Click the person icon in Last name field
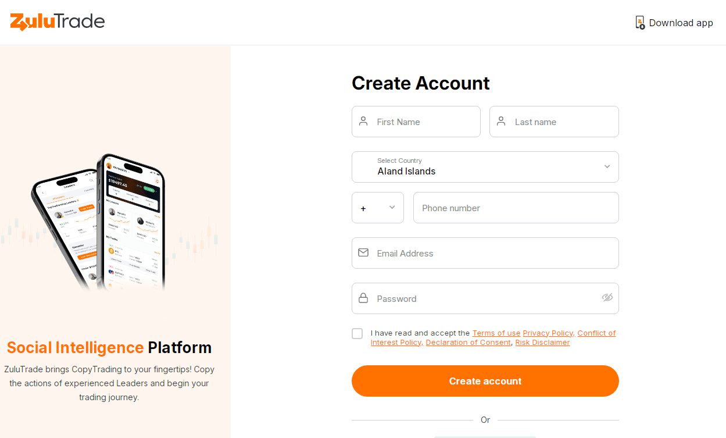The image size is (726, 438). (501, 122)
